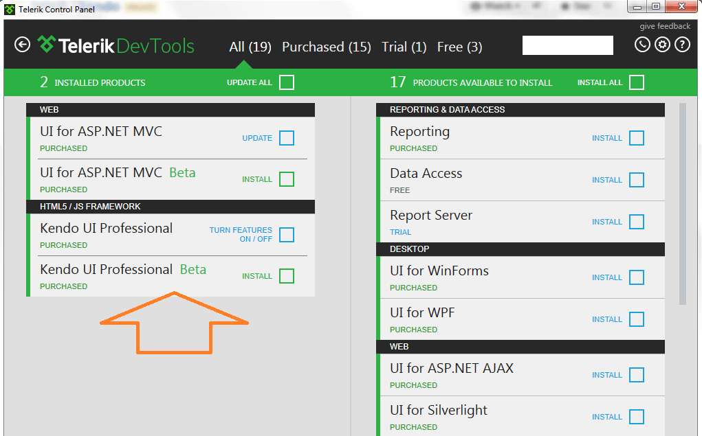Click the FREE label under Data Access
Viewport: 702px width, 436px height.
coord(399,190)
